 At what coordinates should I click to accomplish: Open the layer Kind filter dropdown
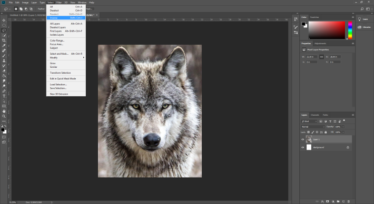[309, 121]
